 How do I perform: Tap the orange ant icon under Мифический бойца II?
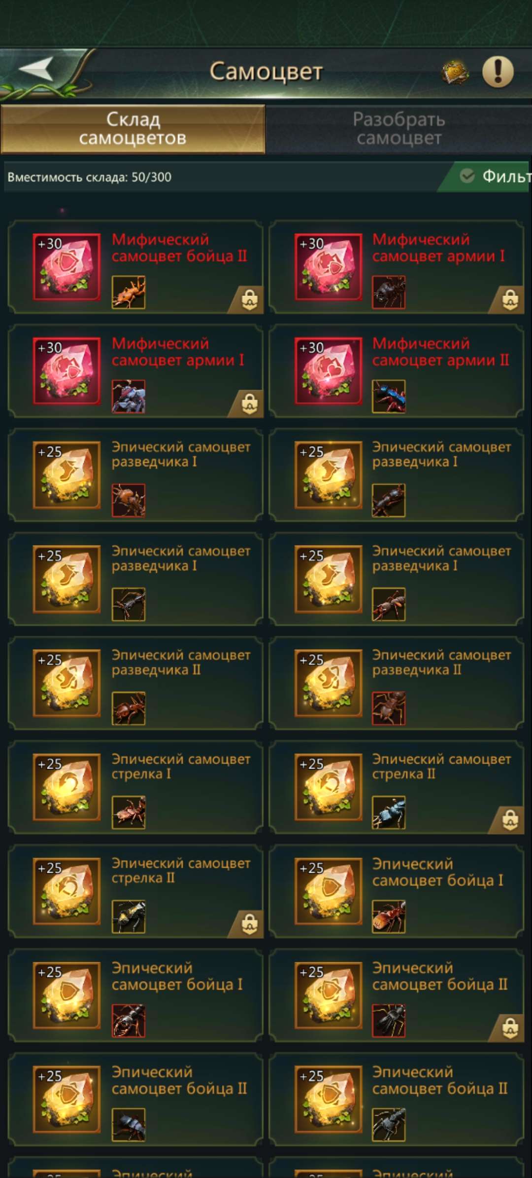129,292
